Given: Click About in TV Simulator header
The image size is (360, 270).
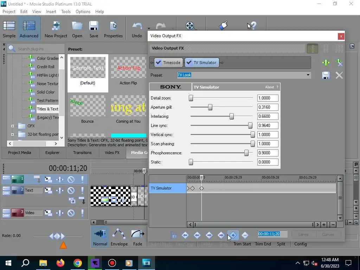Looking at the screenshot, I should (270, 87).
